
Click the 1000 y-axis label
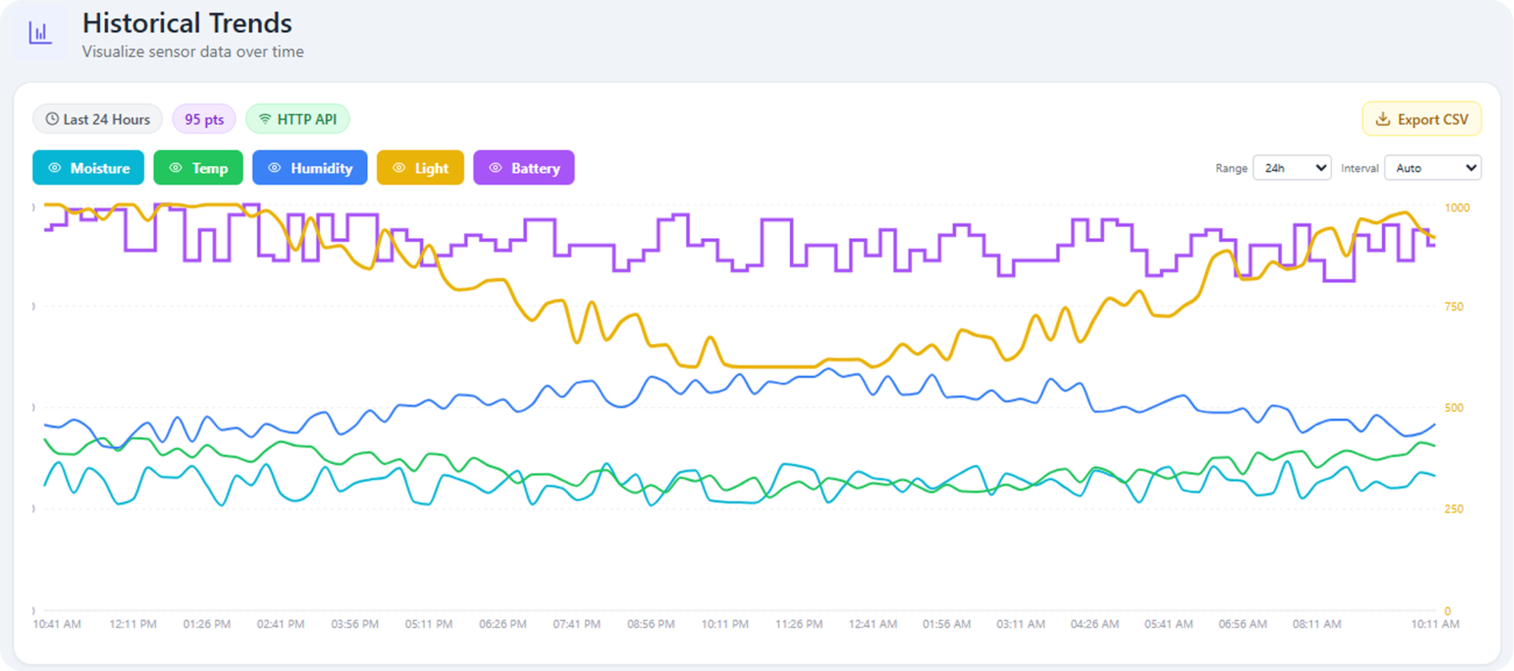tap(1457, 208)
